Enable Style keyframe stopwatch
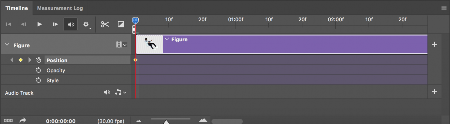Viewport: 450px width, 124px height. point(39,80)
